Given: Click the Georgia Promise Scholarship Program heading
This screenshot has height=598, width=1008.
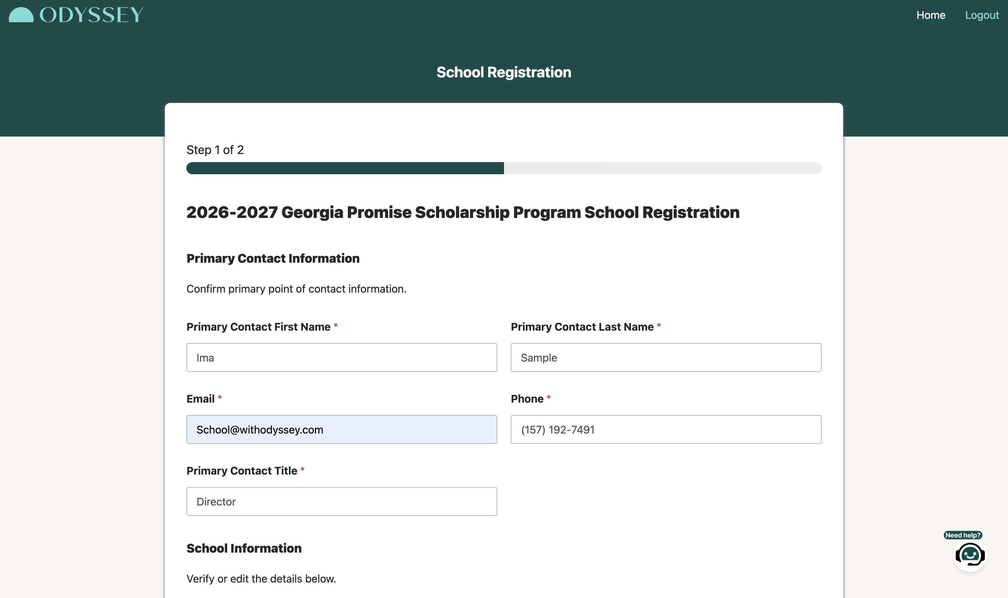Looking at the screenshot, I should pyautogui.click(x=463, y=212).
